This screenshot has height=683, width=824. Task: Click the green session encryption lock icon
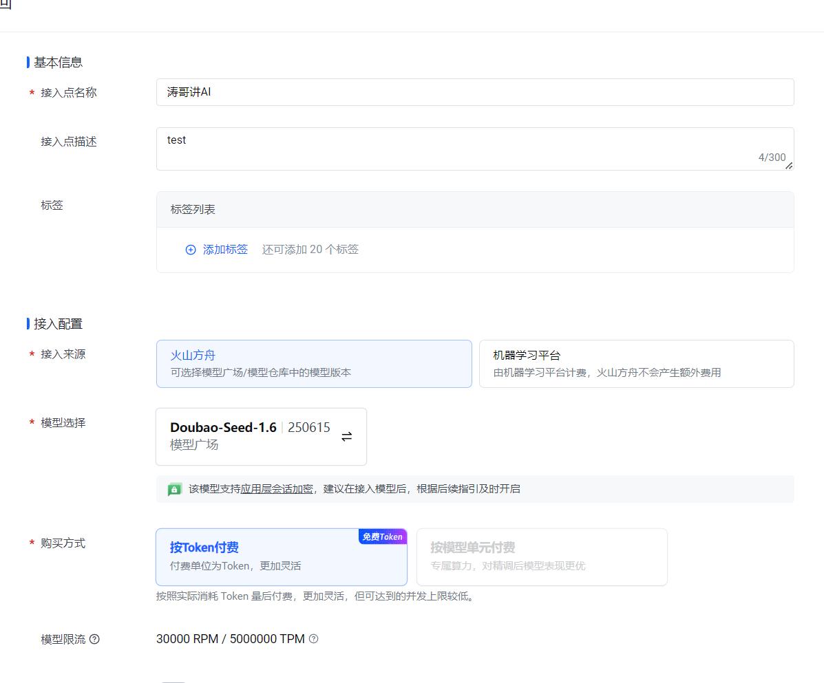pos(175,489)
